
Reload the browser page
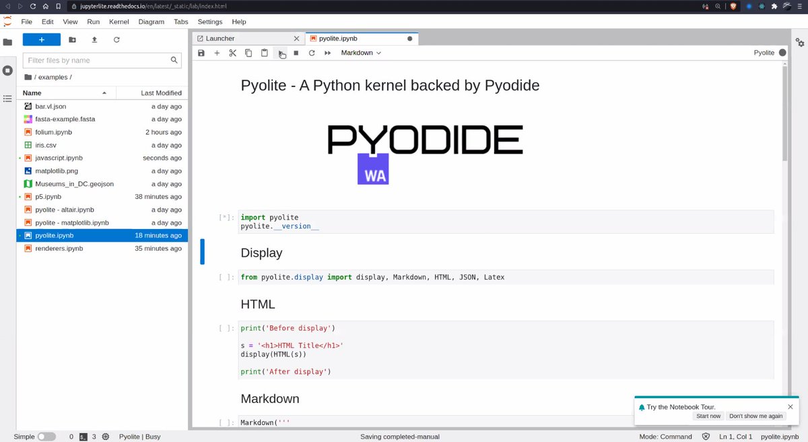click(x=32, y=6)
